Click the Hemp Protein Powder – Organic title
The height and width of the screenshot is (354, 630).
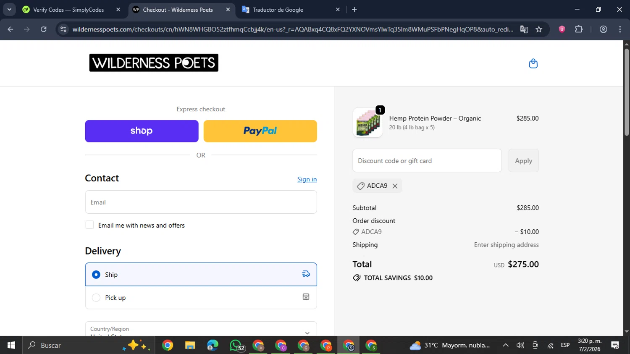435,118
